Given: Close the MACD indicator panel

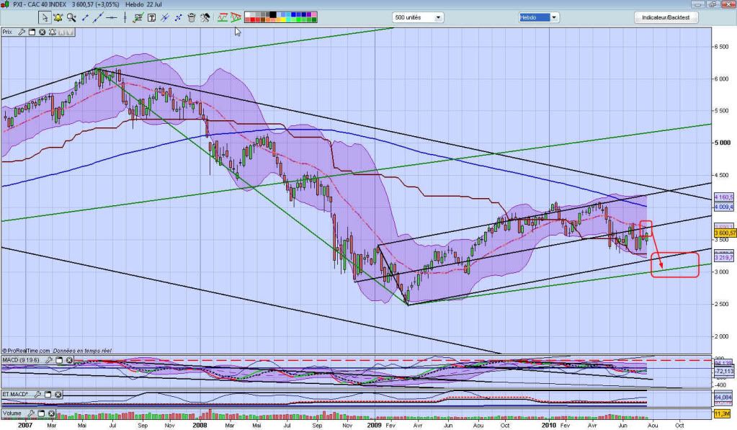Looking at the screenshot, I should pyautogui.click(x=69, y=360).
